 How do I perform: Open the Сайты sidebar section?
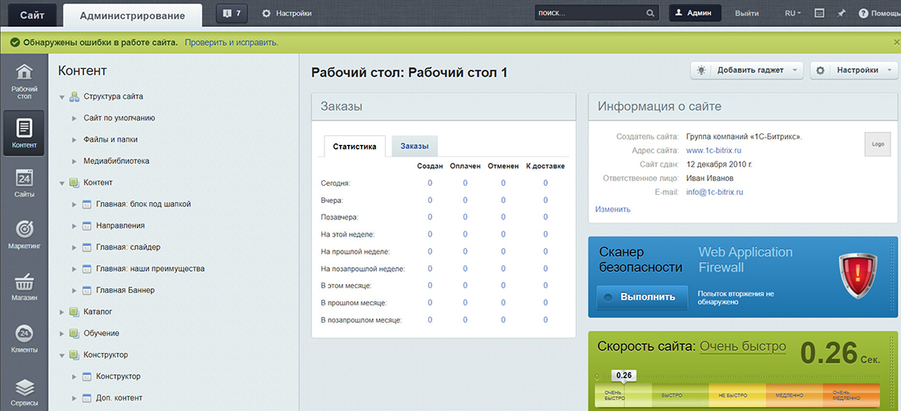(24, 183)
